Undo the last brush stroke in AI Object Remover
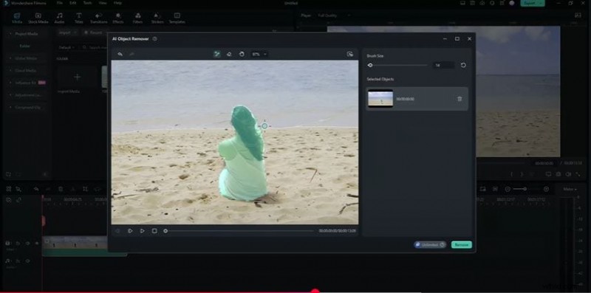Image resolution: width=591 pixels, height=293 pixels. [x=120, y=54]
